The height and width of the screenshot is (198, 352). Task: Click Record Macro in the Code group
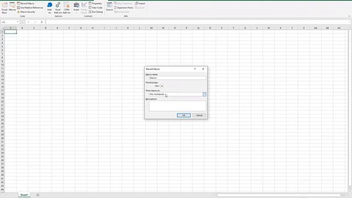pos(26,3)
